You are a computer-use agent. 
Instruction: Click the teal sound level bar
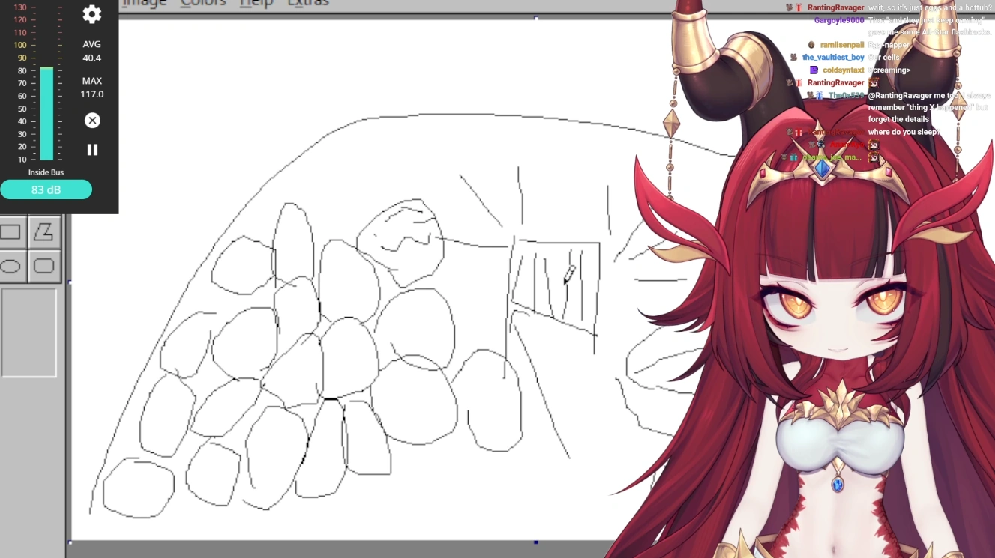(46, 113)
